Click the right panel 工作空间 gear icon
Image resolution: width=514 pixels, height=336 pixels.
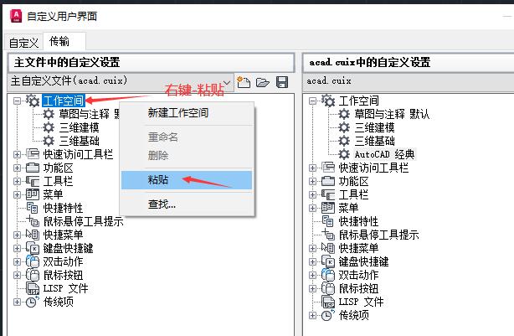328,101
